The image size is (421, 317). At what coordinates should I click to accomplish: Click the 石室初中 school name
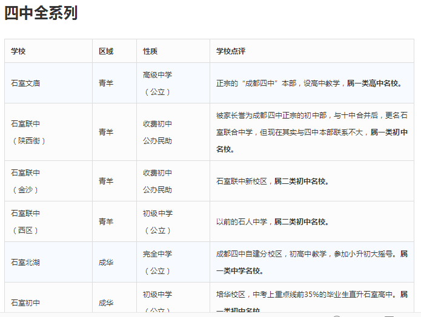(x=25, y=302)
